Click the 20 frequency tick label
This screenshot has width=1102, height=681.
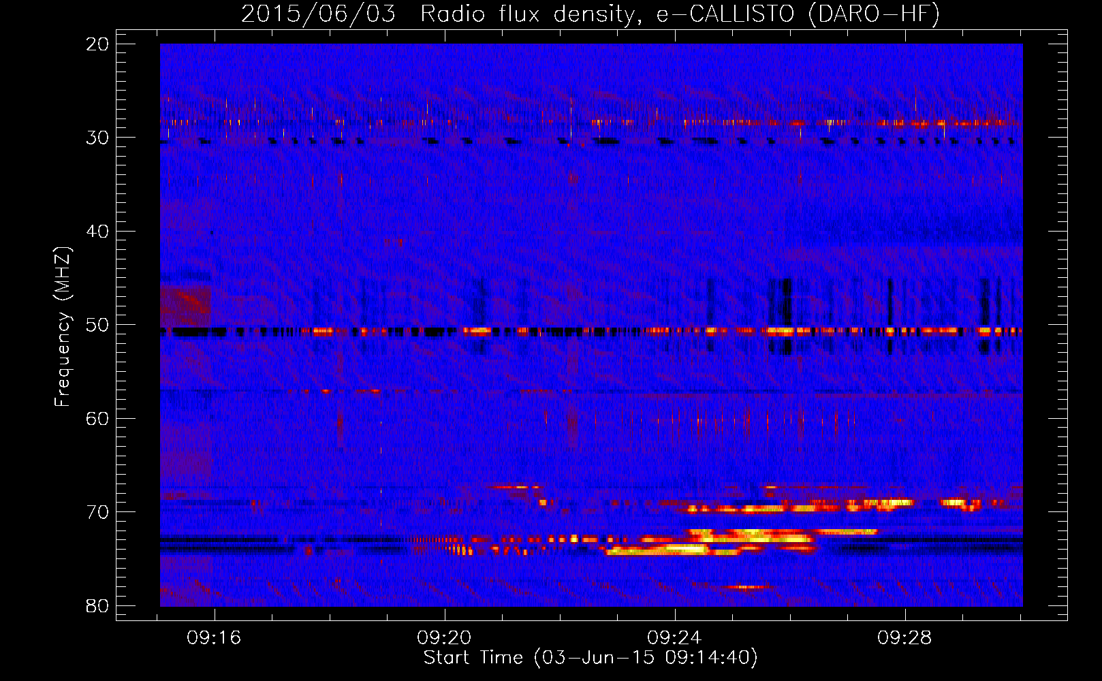click(x=97, y=44)
